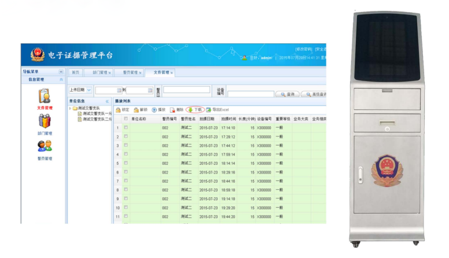Collapse the 信息管理 section
Viewport: 449px width, 258px height.
tap(61, 80)
